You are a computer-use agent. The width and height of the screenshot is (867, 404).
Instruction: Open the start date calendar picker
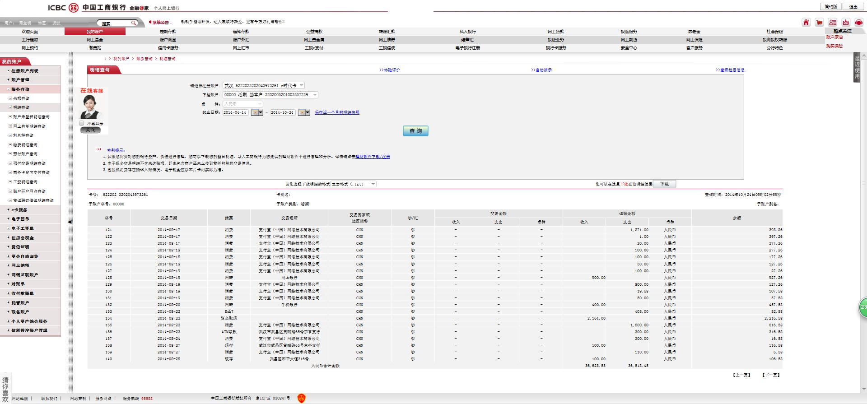pyautogui.click(x=257, y=112)
